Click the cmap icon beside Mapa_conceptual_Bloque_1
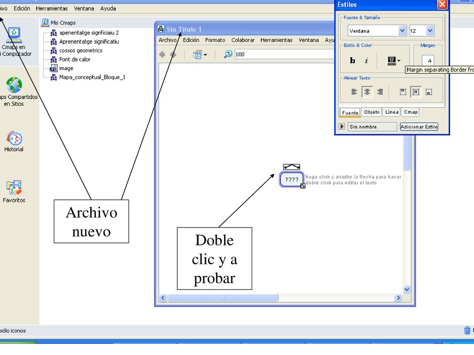Viewport: 474px width, 355px height. (x=54, y=77)
